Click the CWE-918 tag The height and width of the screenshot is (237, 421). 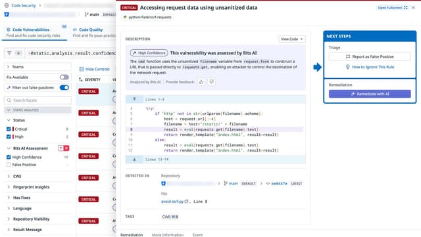[x=170, y=217]
